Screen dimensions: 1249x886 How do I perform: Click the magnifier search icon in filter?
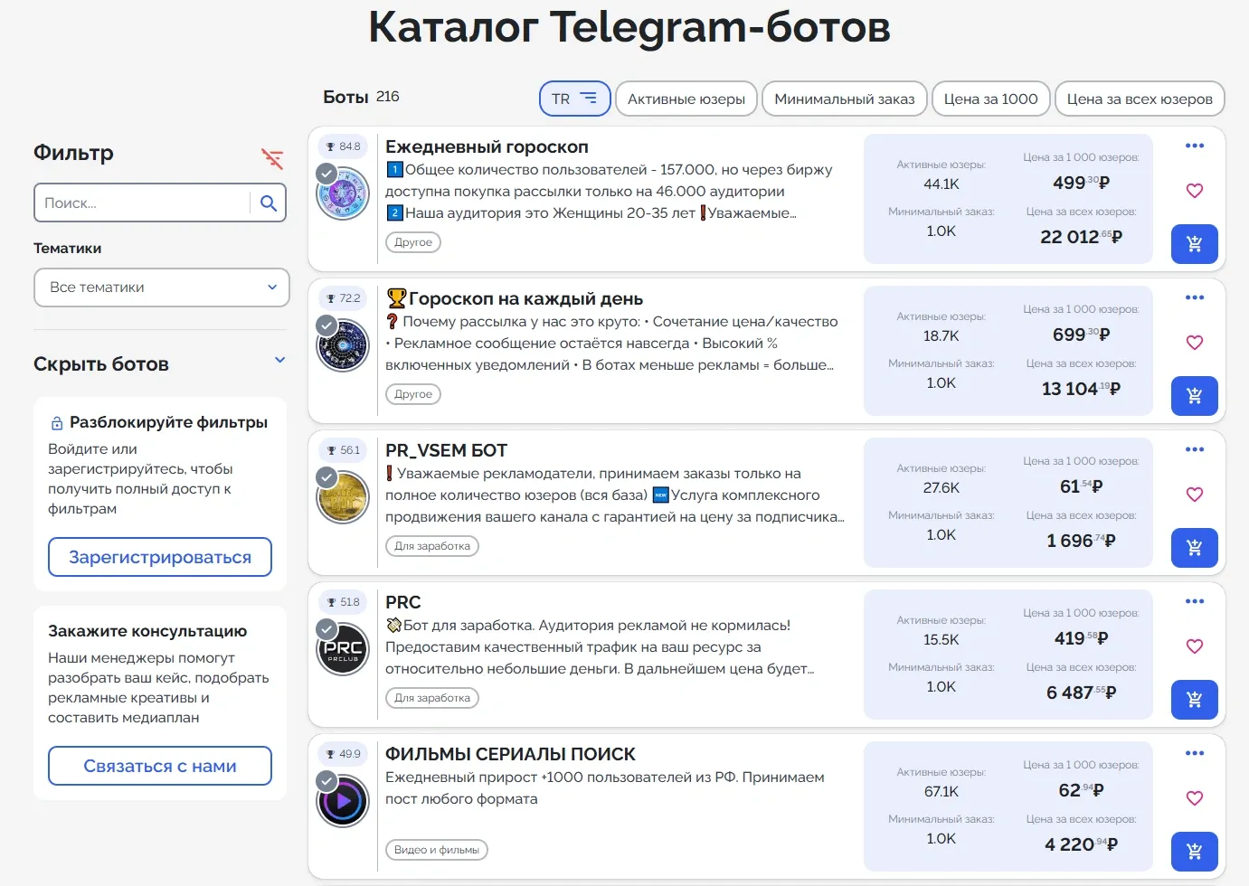pyautogui.click(x=269, y=203)
